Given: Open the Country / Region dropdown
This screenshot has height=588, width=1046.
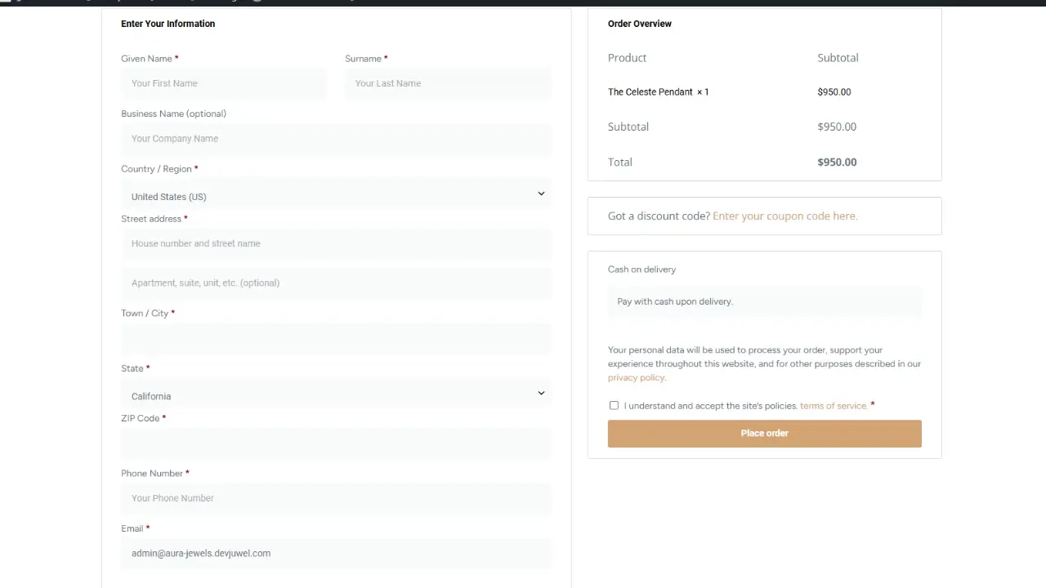Looking at the screenshot, I should pos(336,196).
